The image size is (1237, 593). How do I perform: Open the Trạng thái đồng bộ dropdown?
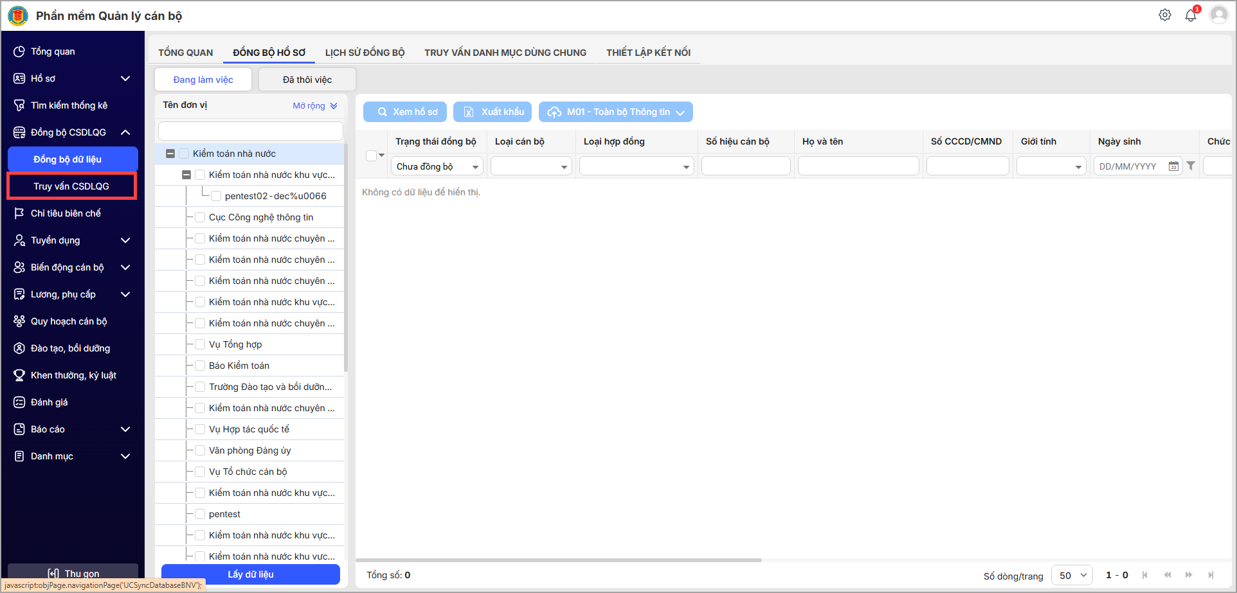437,166
